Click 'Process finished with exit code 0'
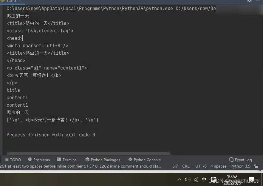 (51, 135)
